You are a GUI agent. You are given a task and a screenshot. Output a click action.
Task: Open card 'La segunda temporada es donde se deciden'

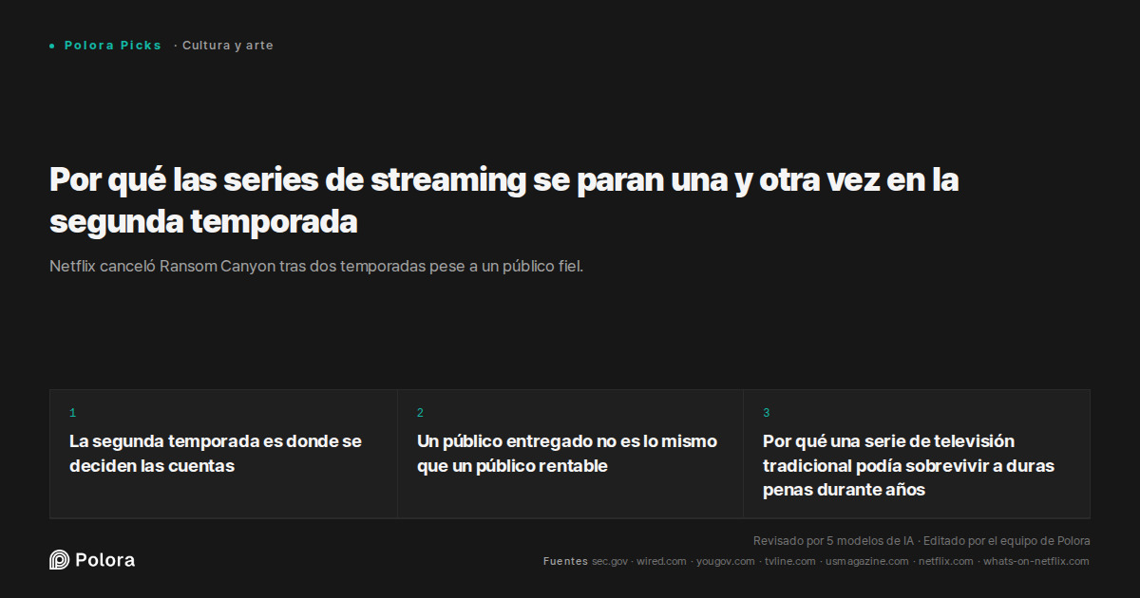coord(223,454)
